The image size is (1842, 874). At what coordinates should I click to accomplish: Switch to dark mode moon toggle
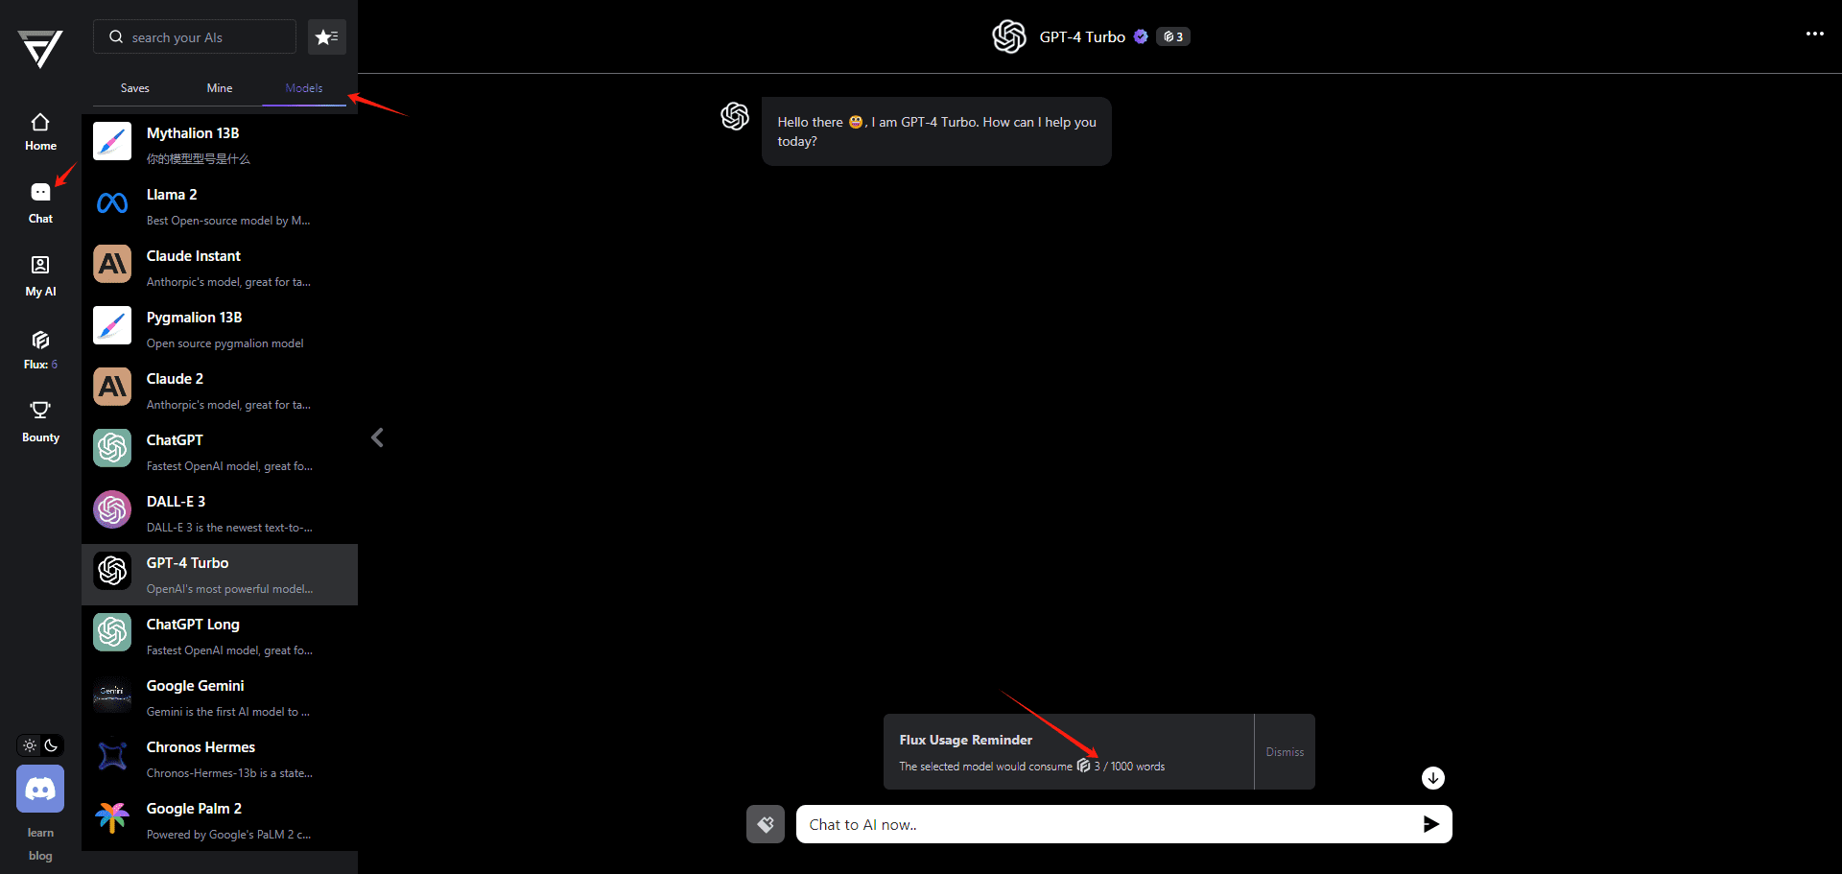coord(52,745)
